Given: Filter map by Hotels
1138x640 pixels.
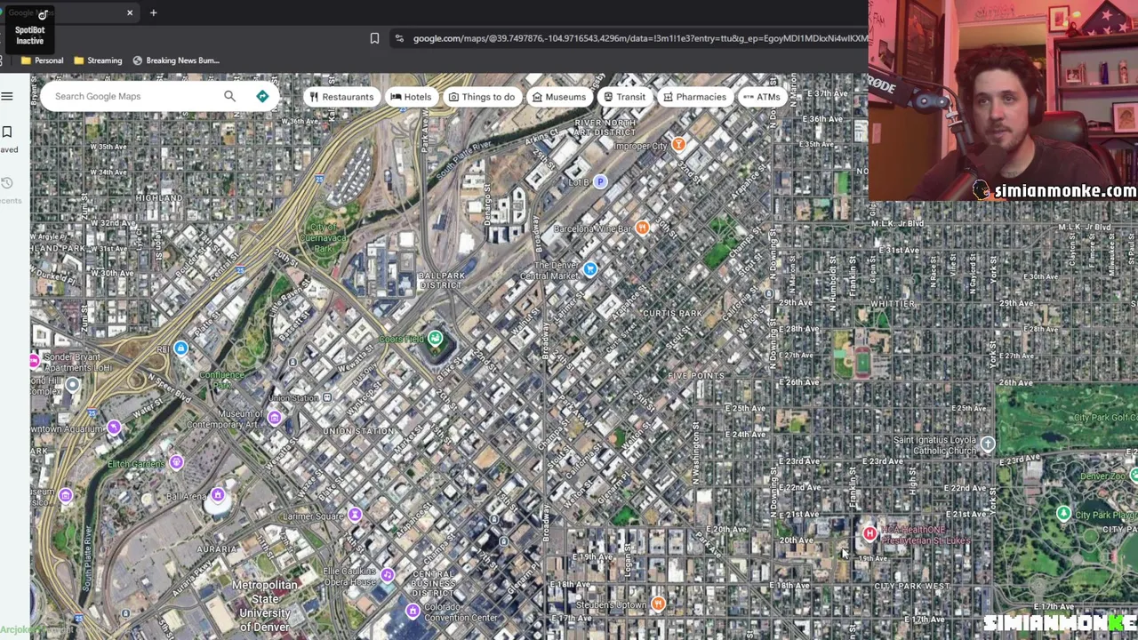Looking at the screenshot, I should [x=411, y=97].
